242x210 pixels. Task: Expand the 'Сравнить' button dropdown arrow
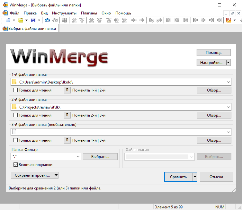[x=194, y=177]
